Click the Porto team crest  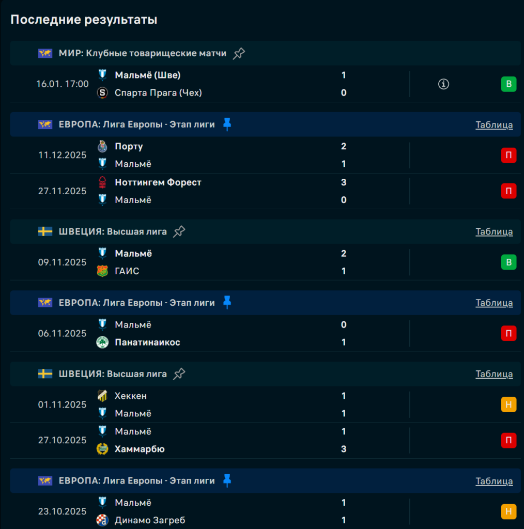coord(102,146)
